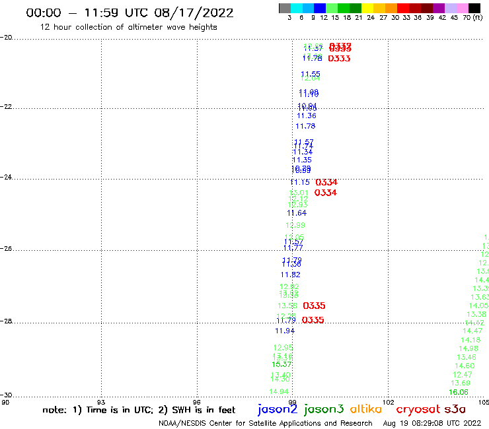Click the latitude axis label -24
Viewport: 489px width, 429px height.
(x=6, y=177)
